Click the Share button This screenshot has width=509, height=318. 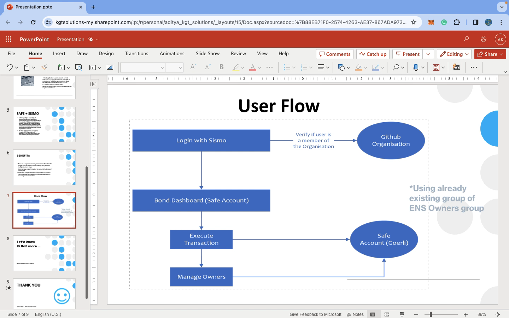[x=490, y=54]
